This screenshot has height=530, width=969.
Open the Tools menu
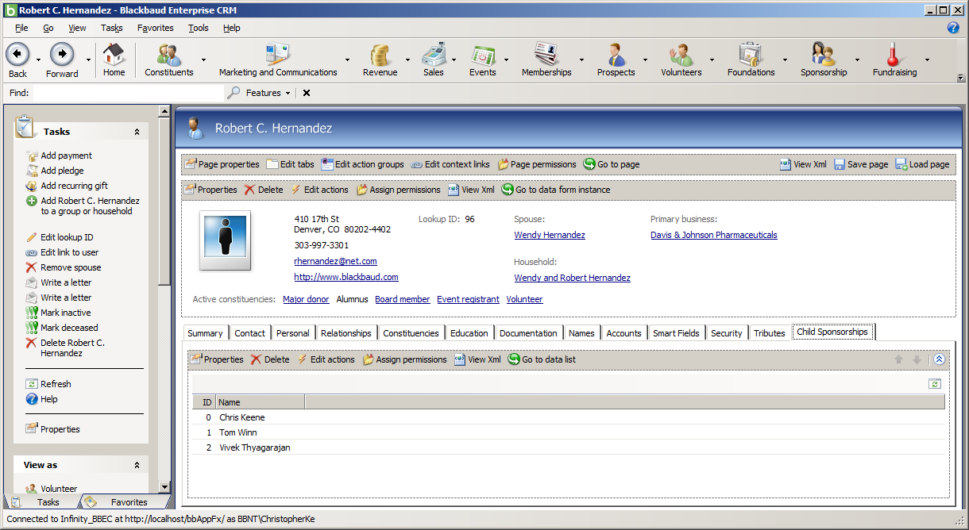pyautogui.click(x=199, y=28)
